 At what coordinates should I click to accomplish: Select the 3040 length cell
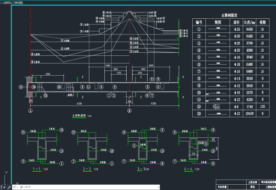[249, 57]
